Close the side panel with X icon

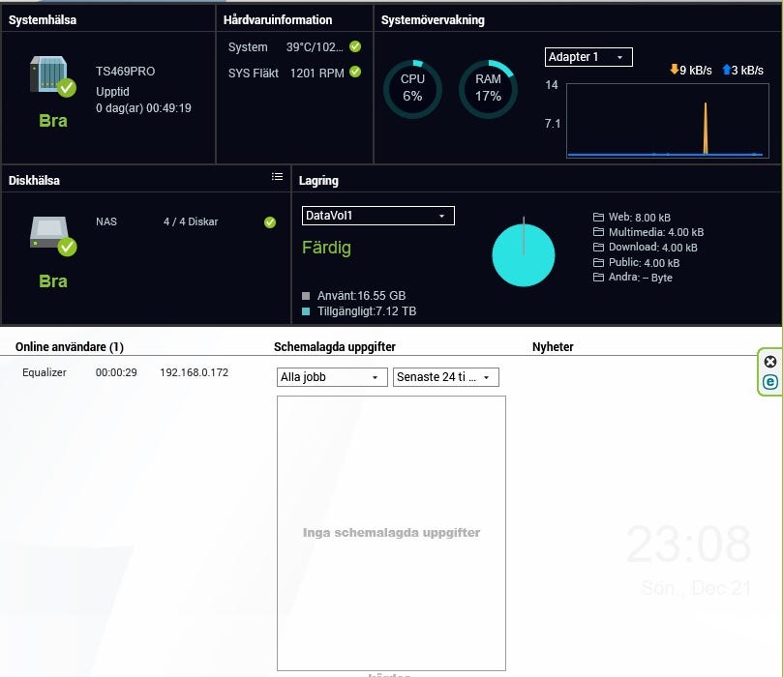[x=770, y=362]
